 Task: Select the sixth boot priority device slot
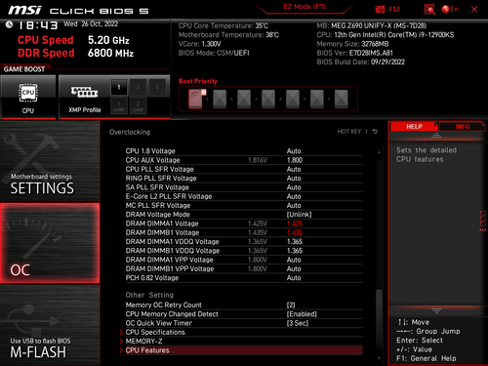[x=317, y=99]
